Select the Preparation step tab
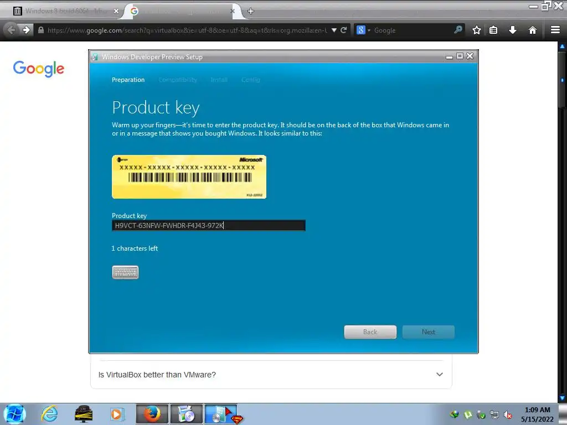 pyautogui.click(x=128, y=80)
